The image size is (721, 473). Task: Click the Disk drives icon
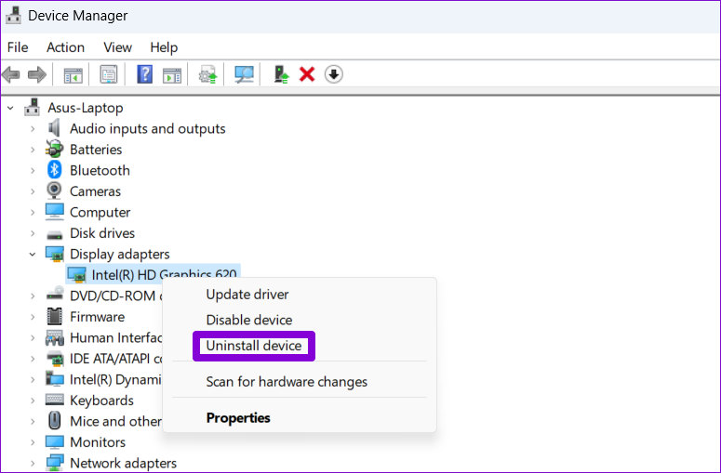click(x=54, y=235)
